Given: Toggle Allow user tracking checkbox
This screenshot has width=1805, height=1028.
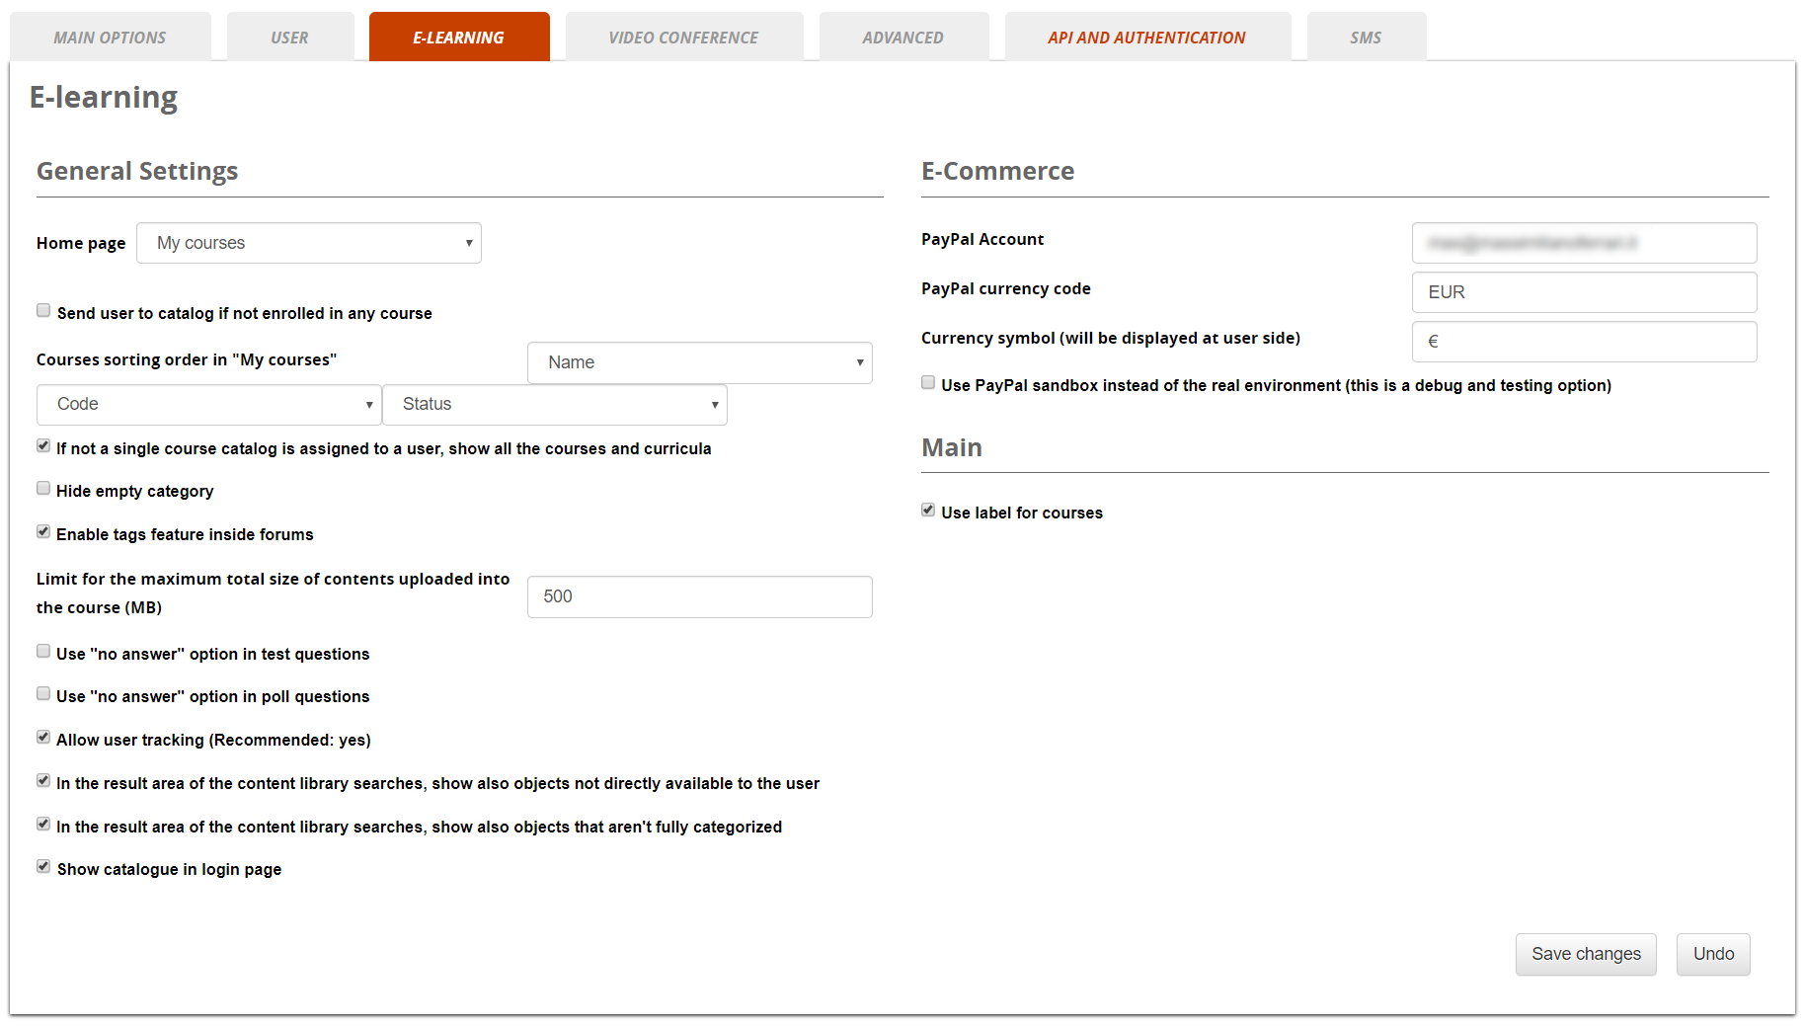Looking at the screenshot, I should point(43,738).
